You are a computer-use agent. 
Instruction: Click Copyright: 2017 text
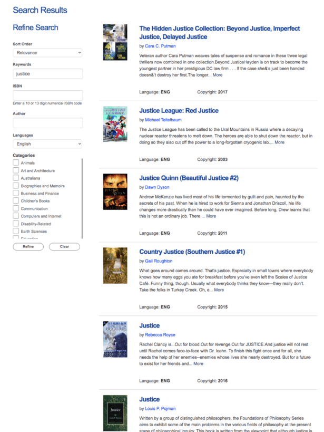(212, 92)
